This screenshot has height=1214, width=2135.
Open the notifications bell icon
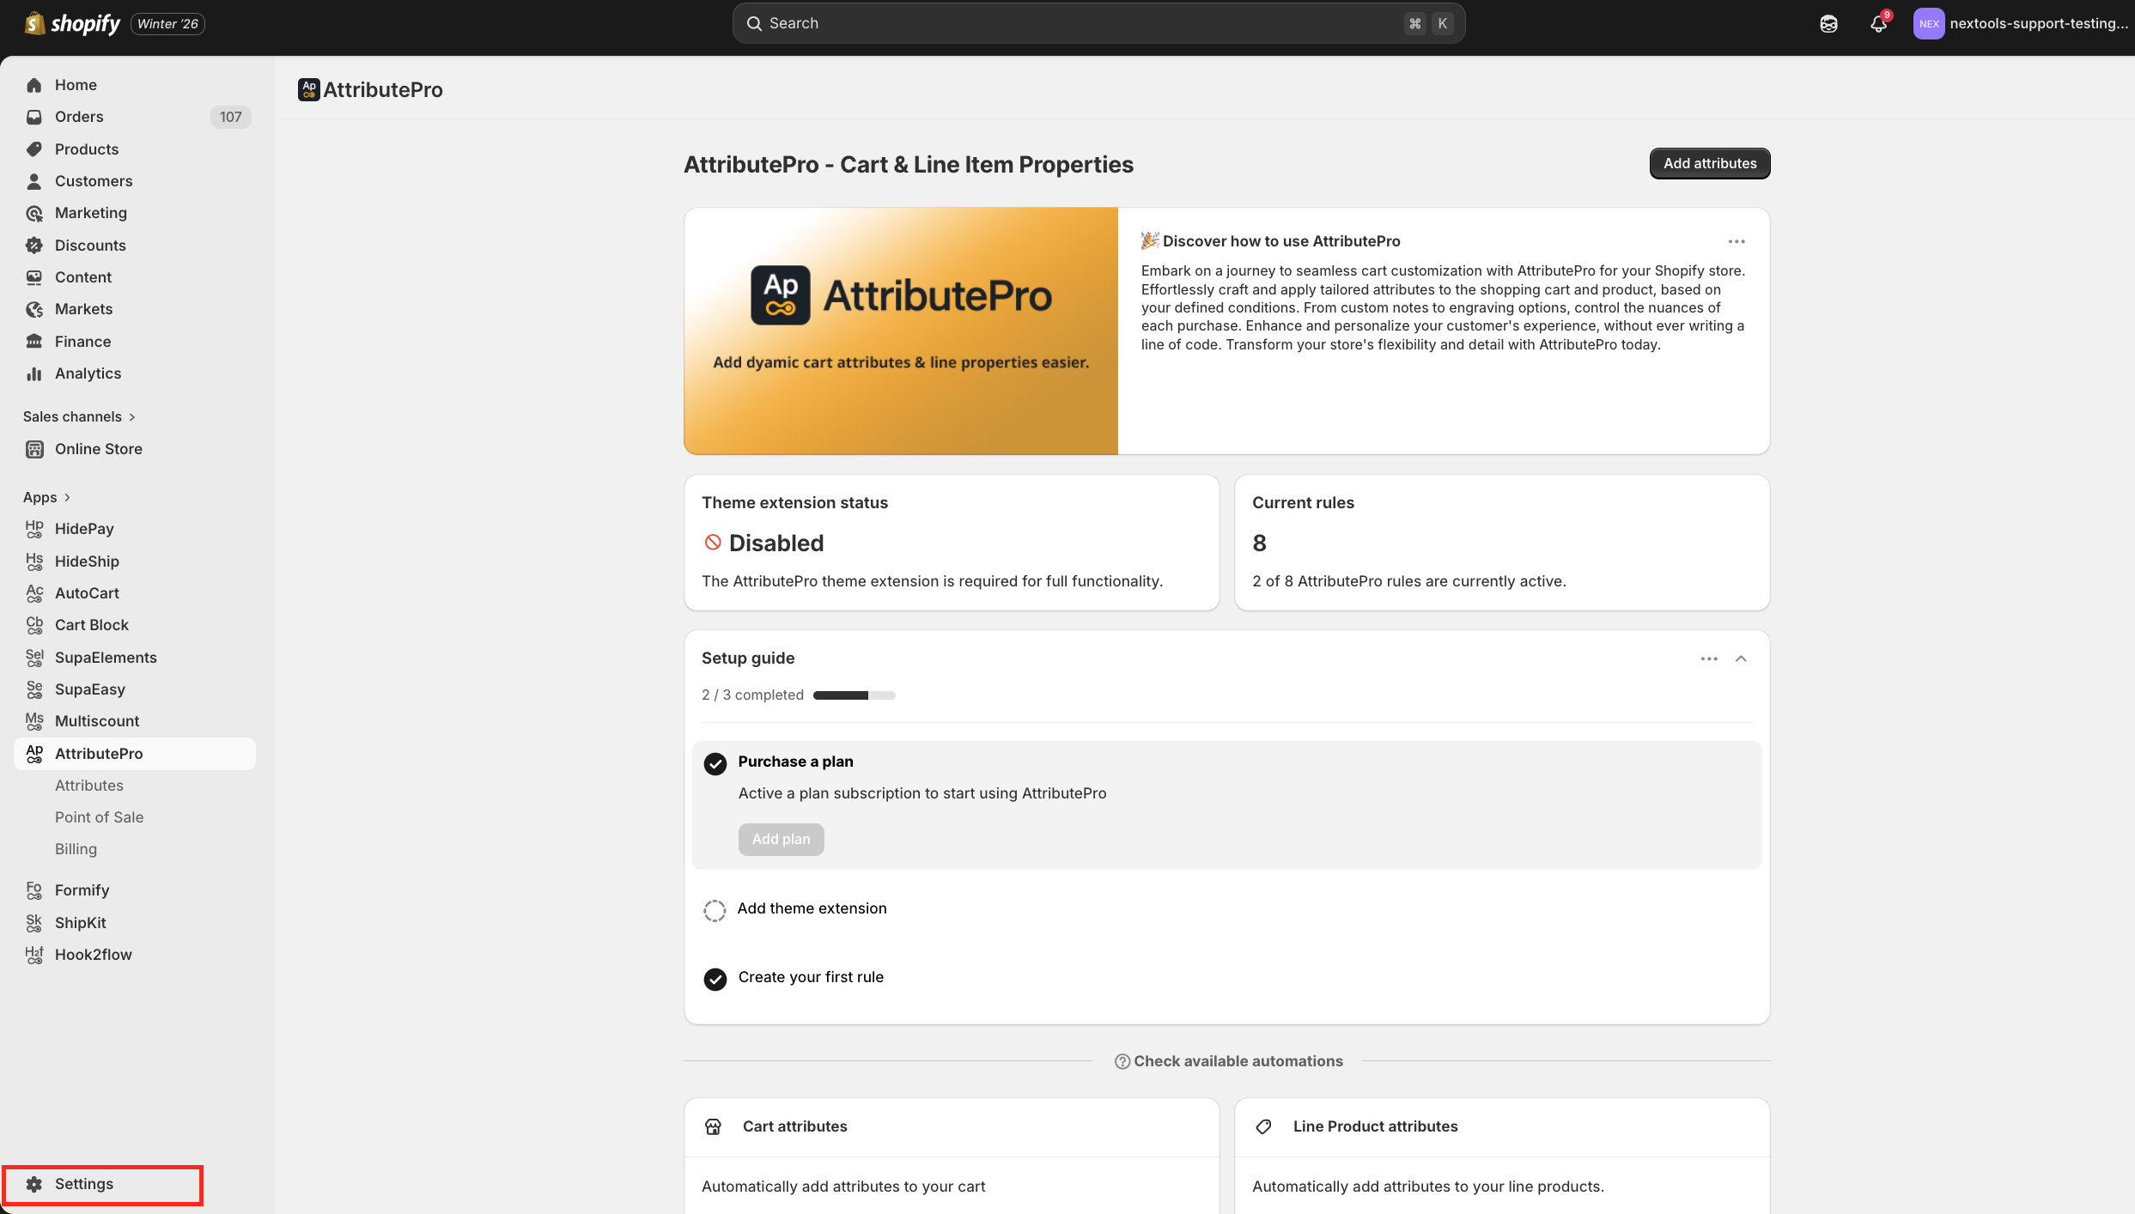[x=1878, y=24]
